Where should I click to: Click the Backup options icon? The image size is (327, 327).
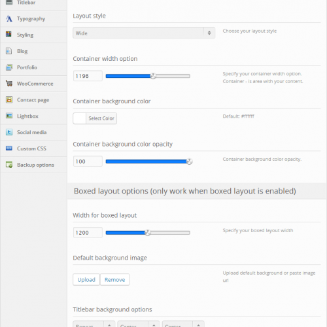tap(9, 165)
